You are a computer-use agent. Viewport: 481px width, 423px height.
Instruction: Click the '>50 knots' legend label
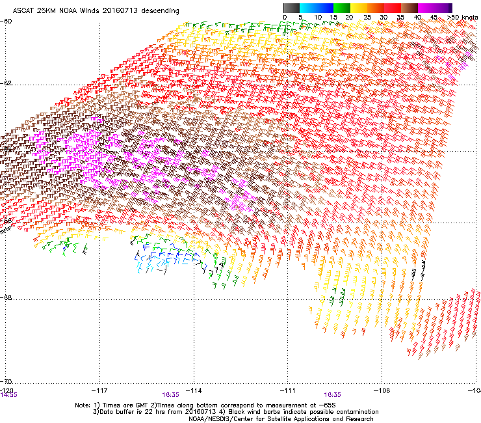pos(462,17)
